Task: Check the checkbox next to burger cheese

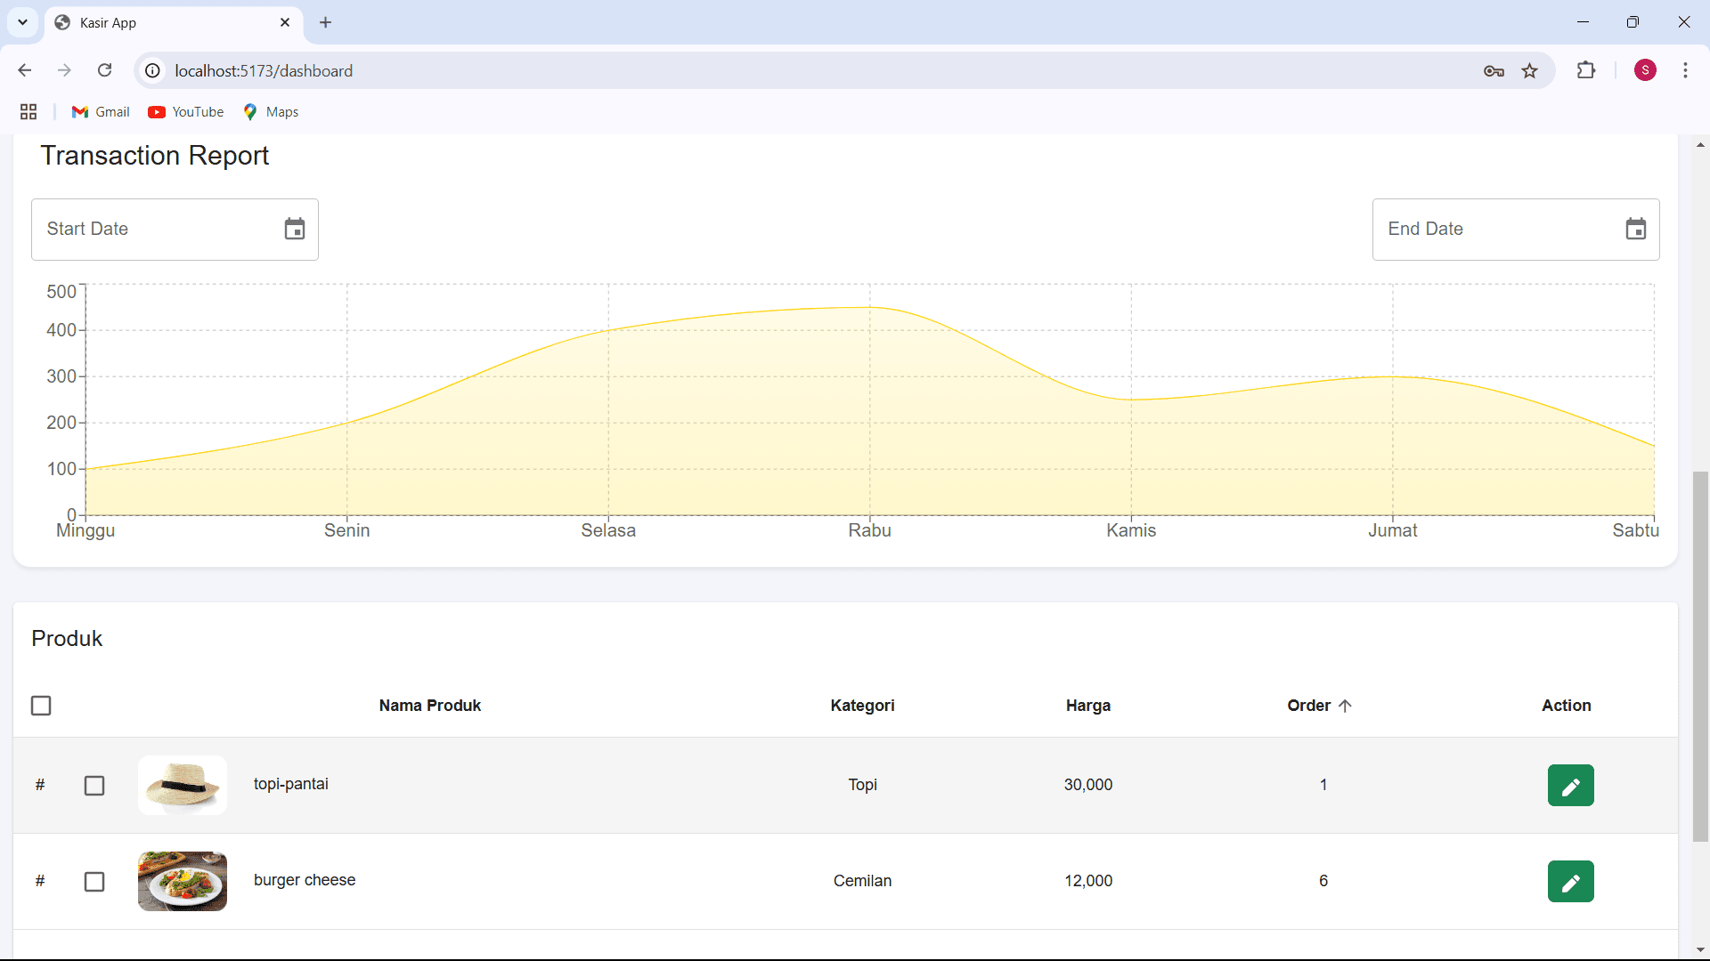Action: (94, 880)
